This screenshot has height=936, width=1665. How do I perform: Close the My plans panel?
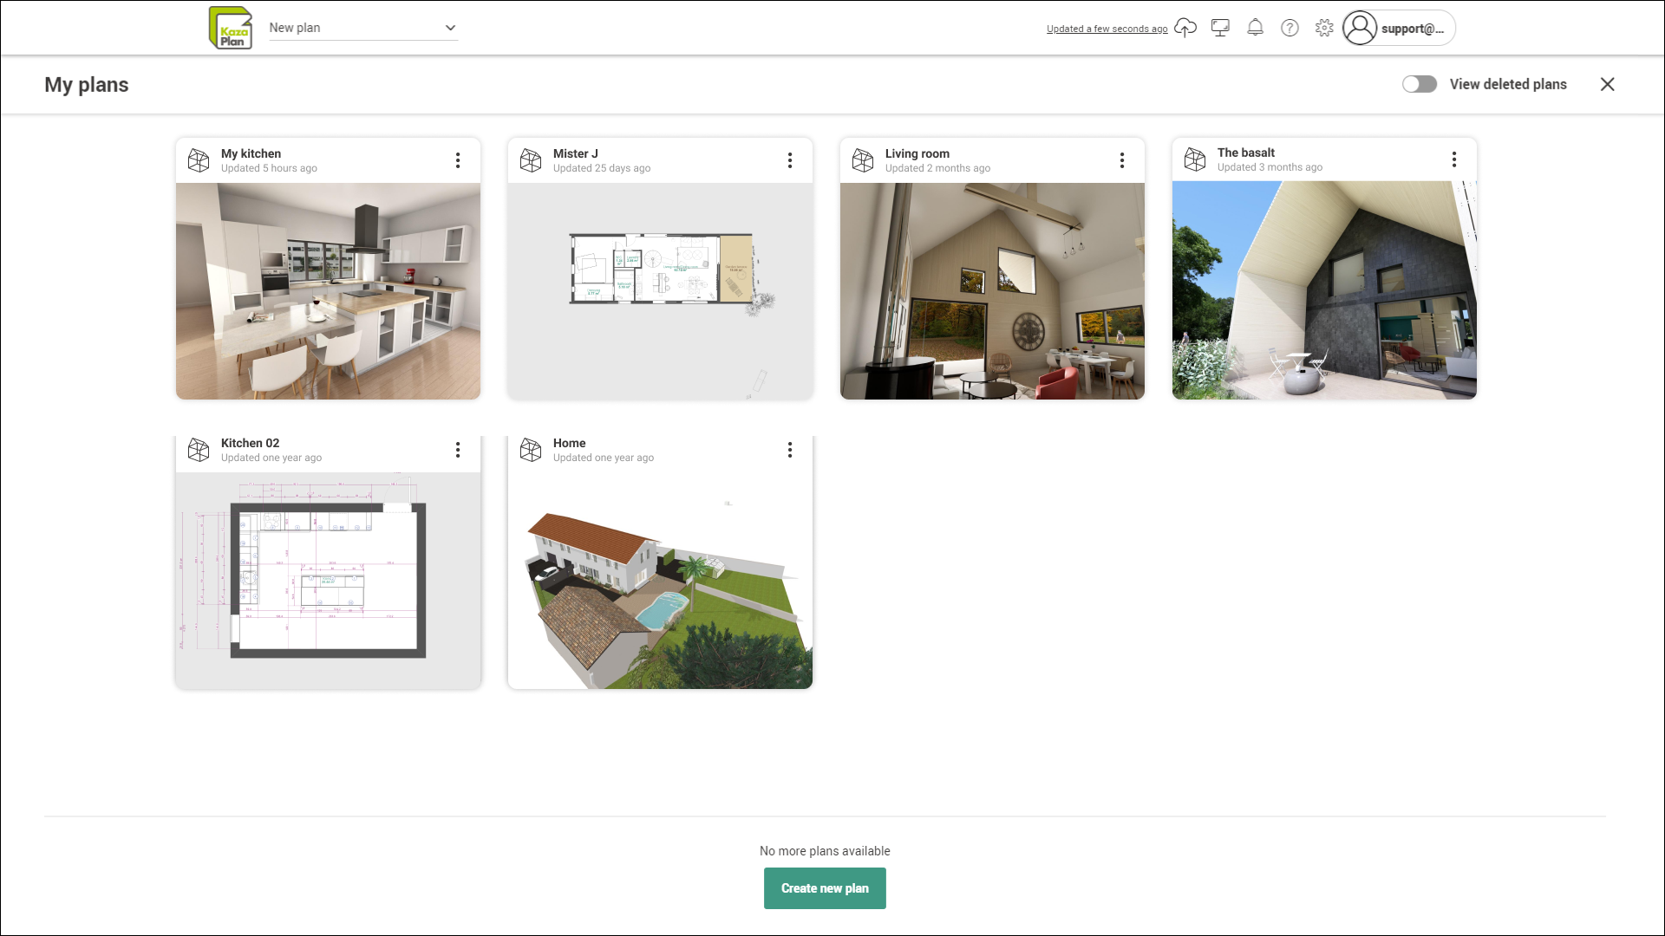tap(1607, 84)
